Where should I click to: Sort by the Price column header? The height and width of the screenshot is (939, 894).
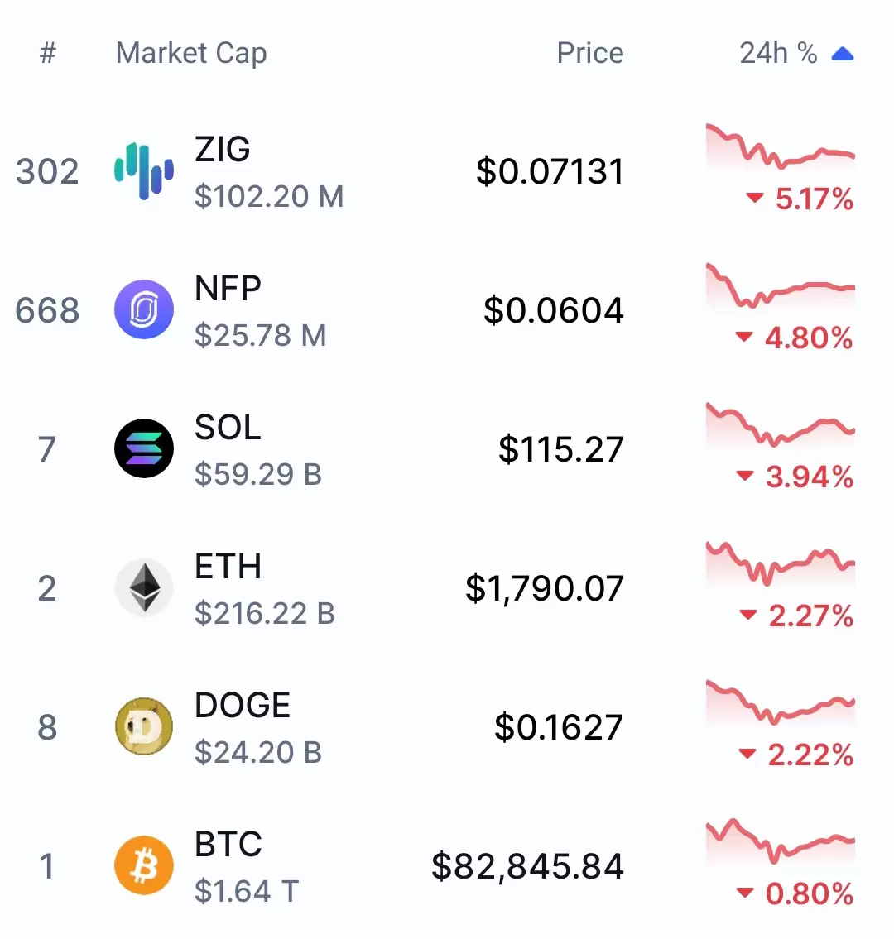[590, 53]
